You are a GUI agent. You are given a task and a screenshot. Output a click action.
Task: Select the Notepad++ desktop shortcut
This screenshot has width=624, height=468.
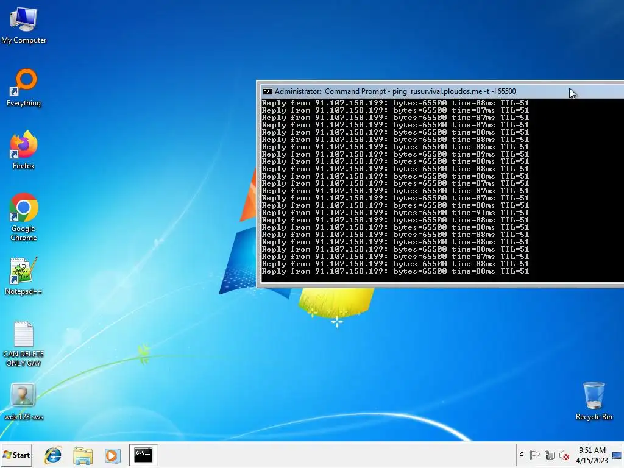pyautogui.click(x=24, y=276)
